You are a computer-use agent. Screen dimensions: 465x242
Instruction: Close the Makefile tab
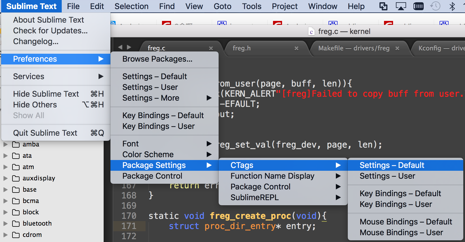397,48
